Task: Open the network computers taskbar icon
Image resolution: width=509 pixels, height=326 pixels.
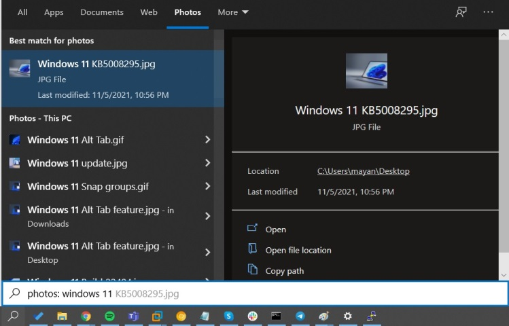Action: pos(371,316)
